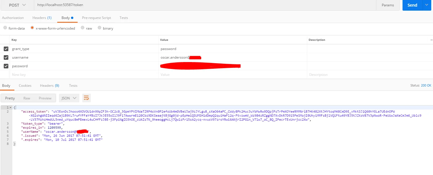Expand the Send button arrow
Screen dimensions: 433x175
pyautogui.click(x=426, y=5)
